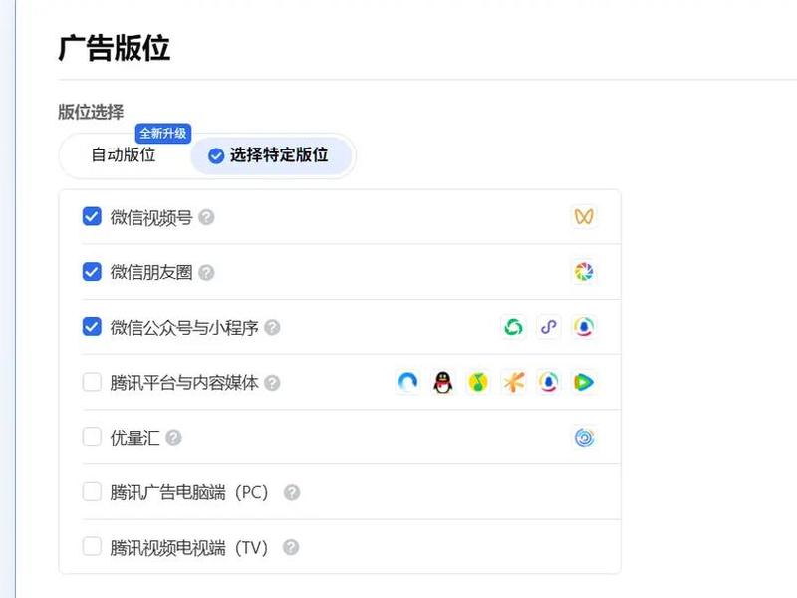Click the 全新升级 badge
797x598 pixels.
[163, 134]
